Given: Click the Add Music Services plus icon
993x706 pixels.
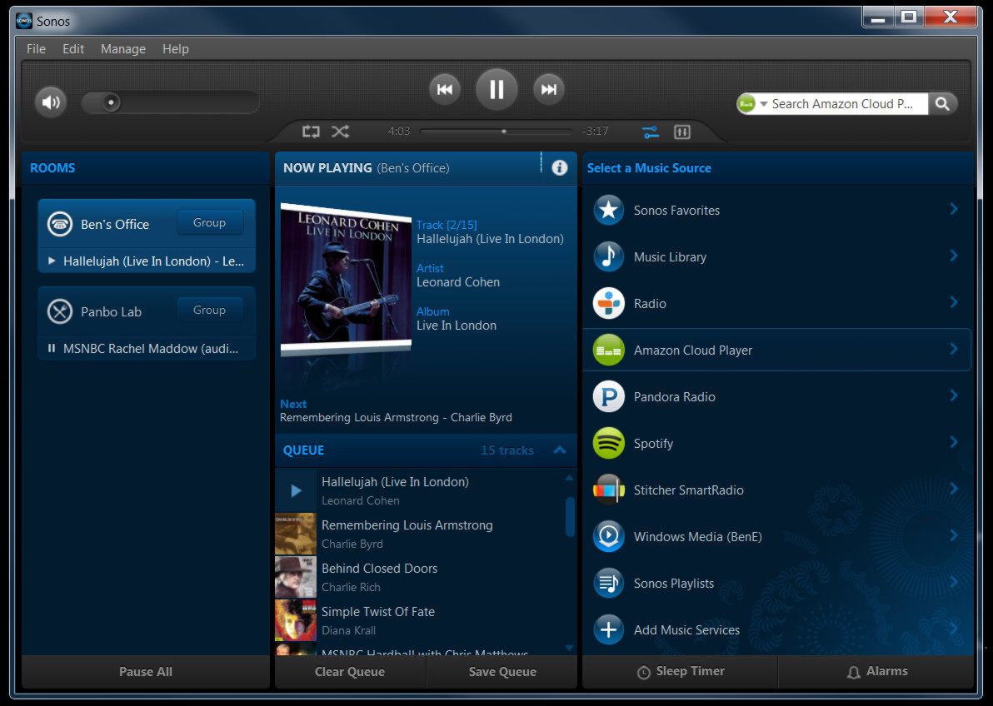Looking at the screenshot, I should coord(609,630).
